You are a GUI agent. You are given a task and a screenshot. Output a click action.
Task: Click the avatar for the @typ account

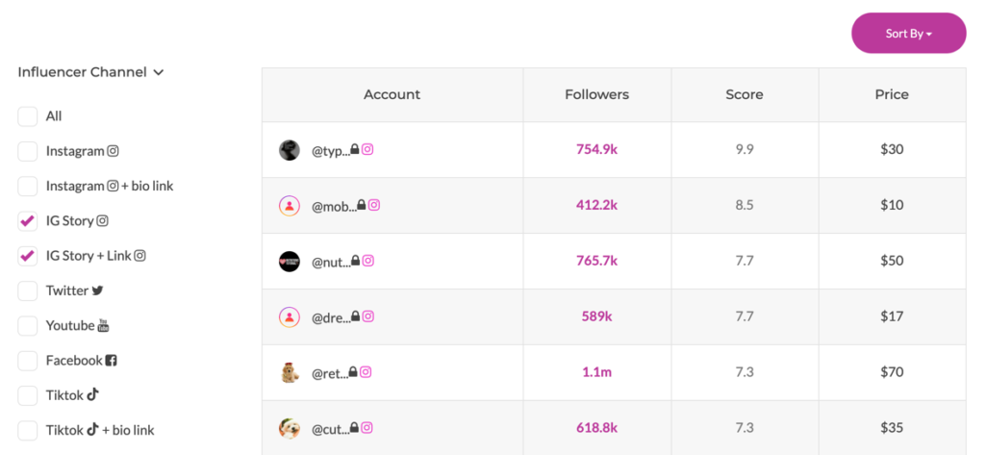[290, 150]
